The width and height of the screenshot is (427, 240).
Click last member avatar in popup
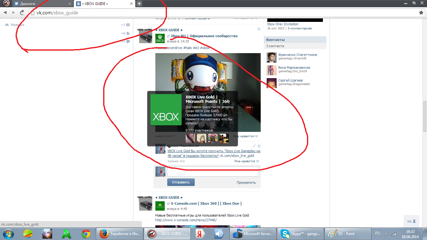224,138
